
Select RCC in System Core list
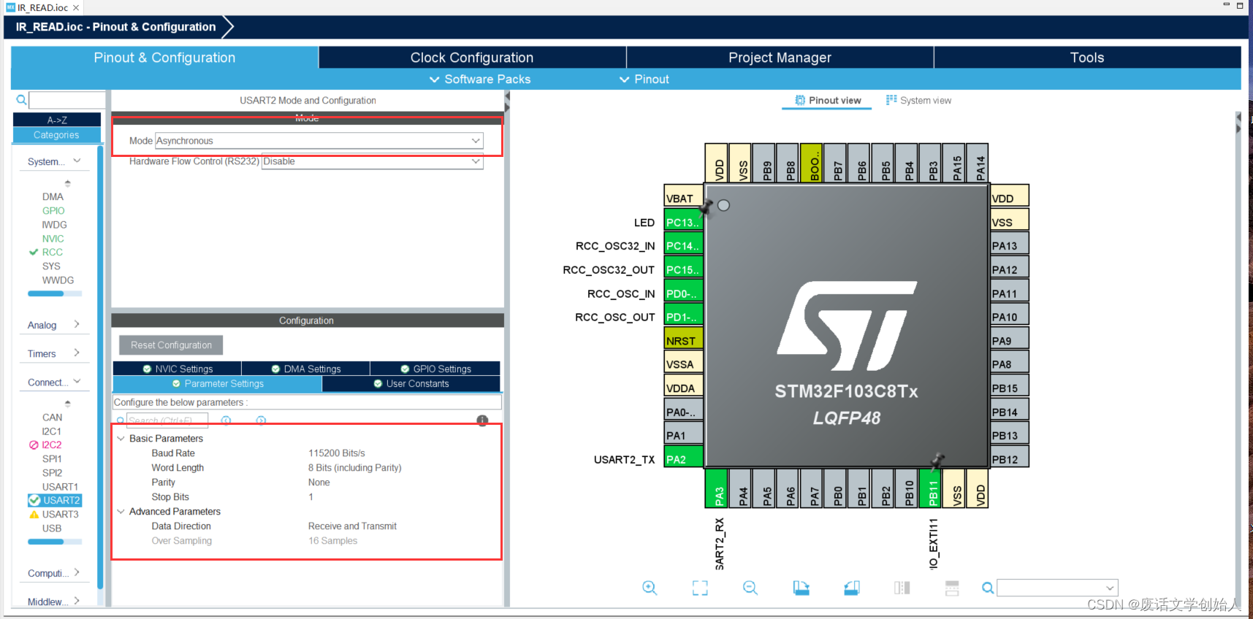click(x=52, y=252)
